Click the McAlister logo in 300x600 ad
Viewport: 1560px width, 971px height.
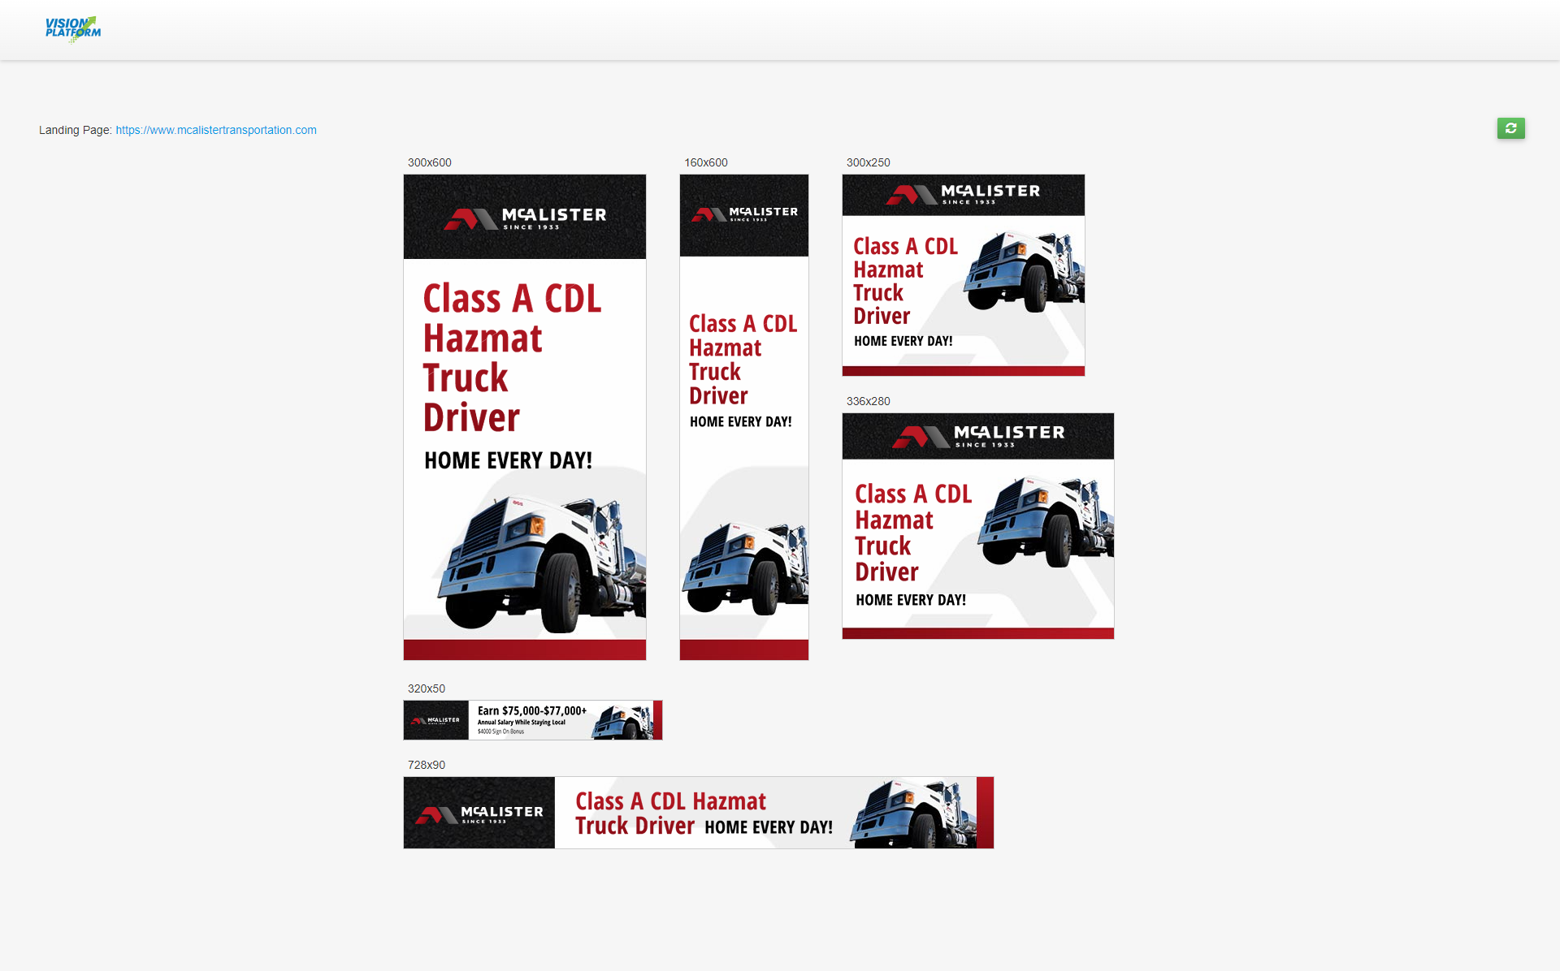[x=525, y=218]
